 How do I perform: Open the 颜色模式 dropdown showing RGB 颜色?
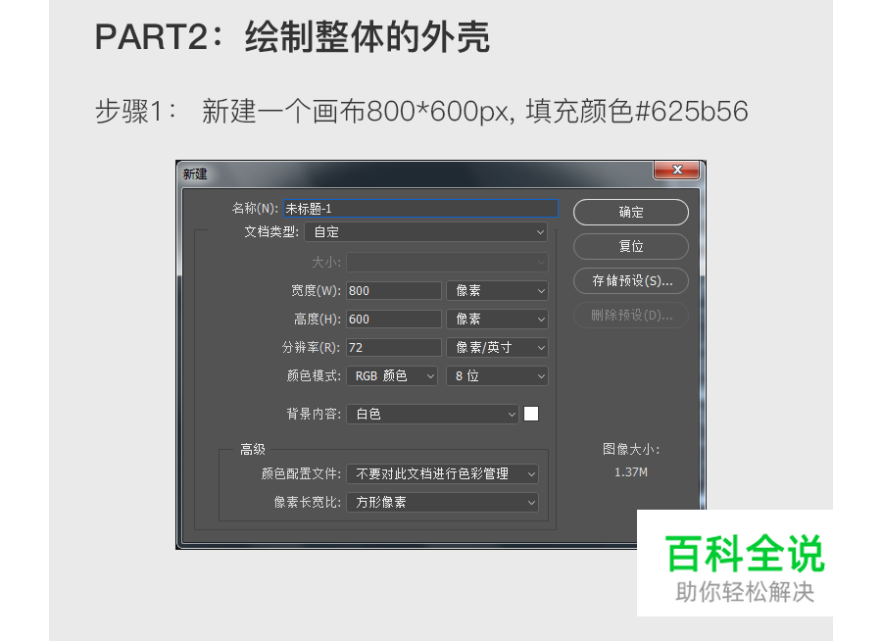click(391, 375)
